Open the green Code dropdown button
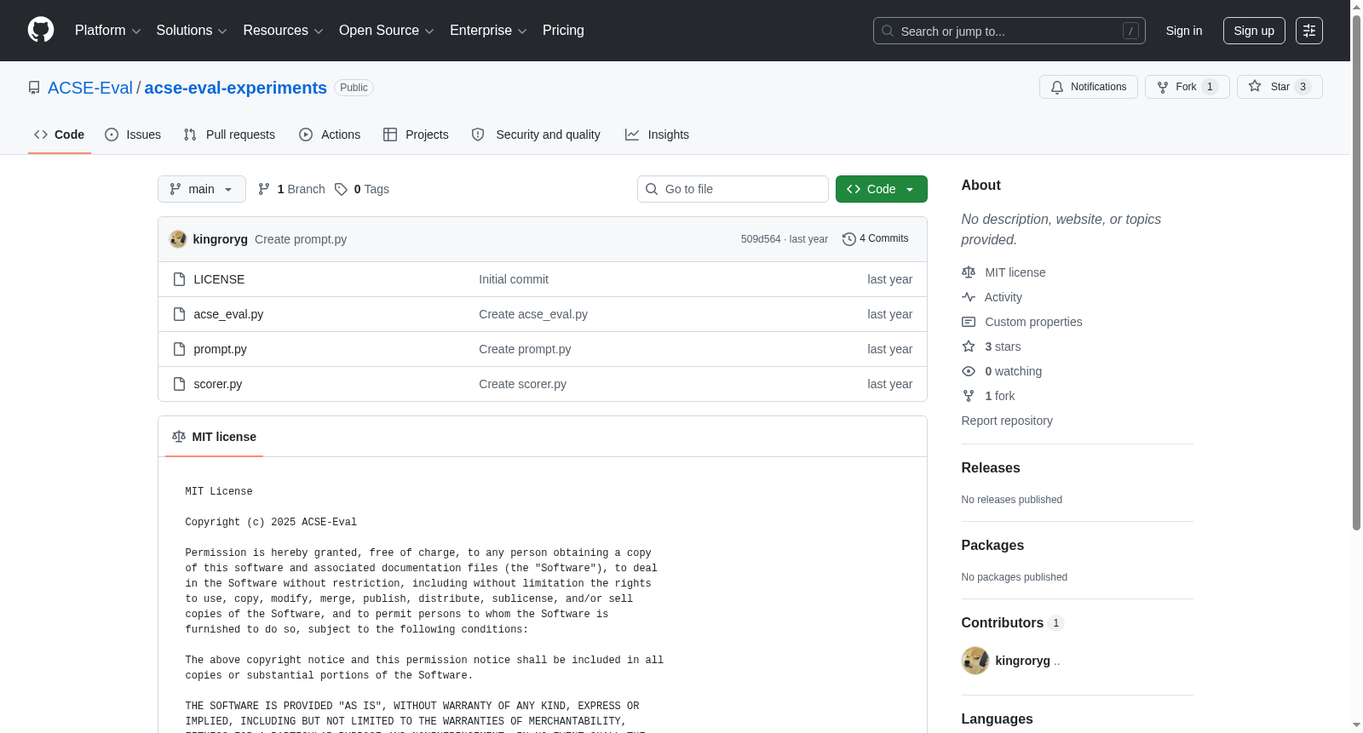 (882, 189)
